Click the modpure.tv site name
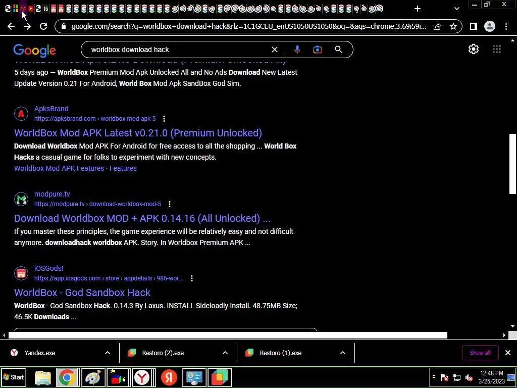This screenshot has width=517, height=388. point(52,194)
